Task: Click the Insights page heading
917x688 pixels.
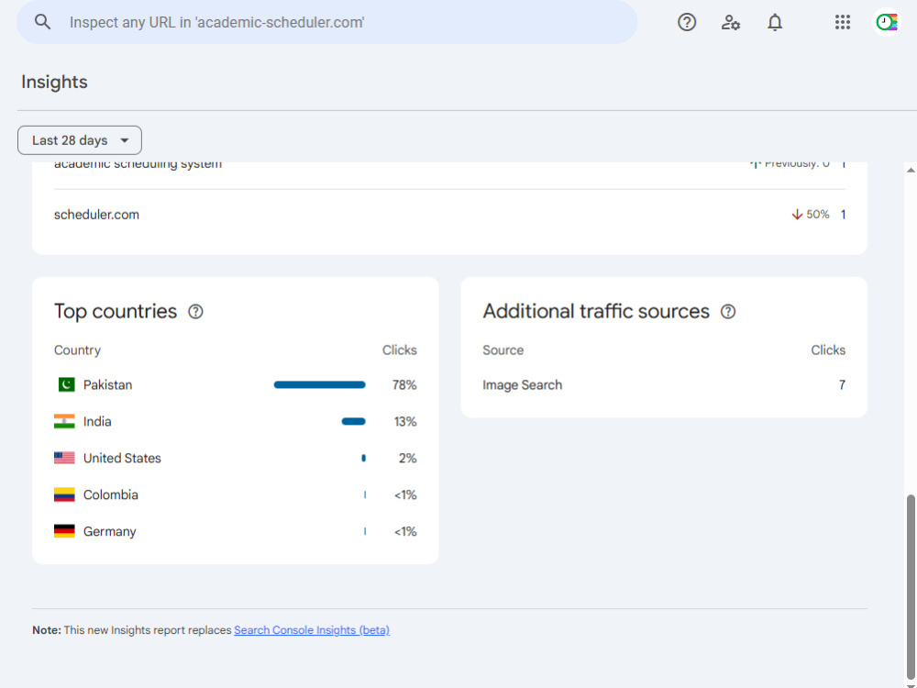Action: click(54, 82)
